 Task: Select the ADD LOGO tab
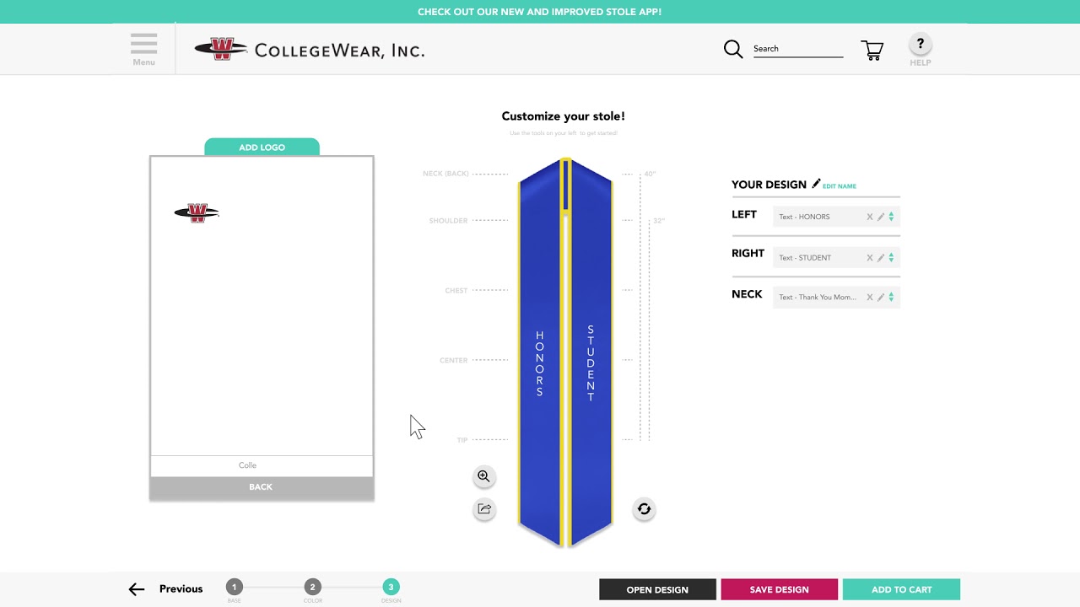(x=262, y=147)
